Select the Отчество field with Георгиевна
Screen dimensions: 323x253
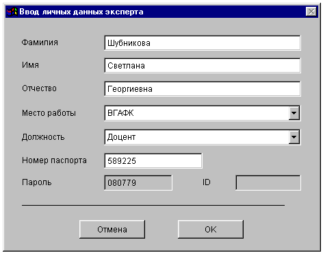tap(203, 89)
